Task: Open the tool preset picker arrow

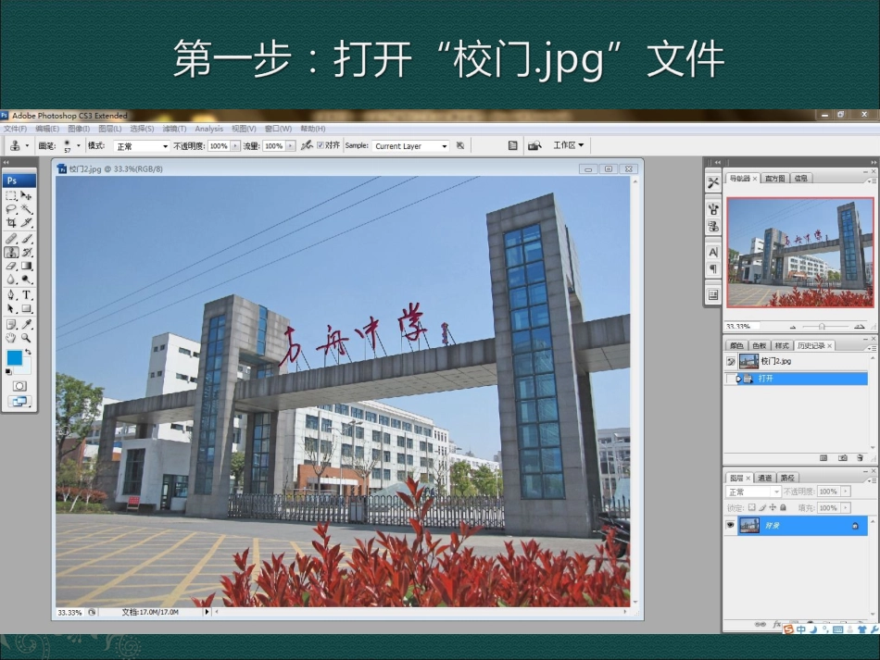Action: coord(27,146)
